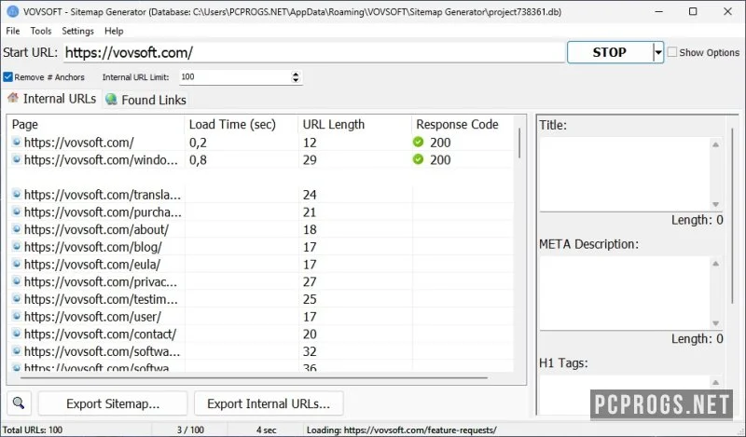The height and width of the screenshot is (437, 746).
Task: Open the File menu
Action: coord(13,31)
